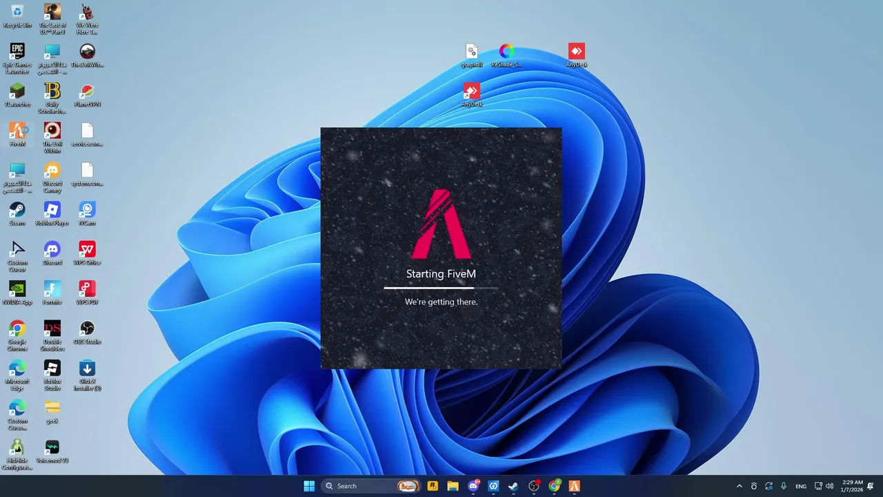Open the We Were Here shortcut
Viewport: 883px width, 497px height.
[x=87, y=19]
